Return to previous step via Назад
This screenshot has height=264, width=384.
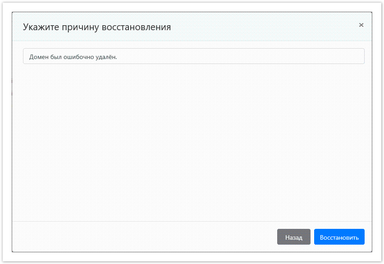click(x=294, y=237)
